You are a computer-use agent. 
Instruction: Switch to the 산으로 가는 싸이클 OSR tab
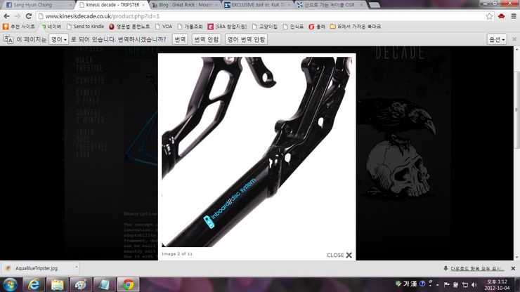pyautogui.click(x=330, y=5)
